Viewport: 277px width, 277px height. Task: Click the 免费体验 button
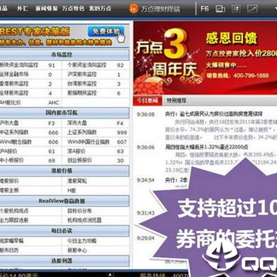(105, 32)
